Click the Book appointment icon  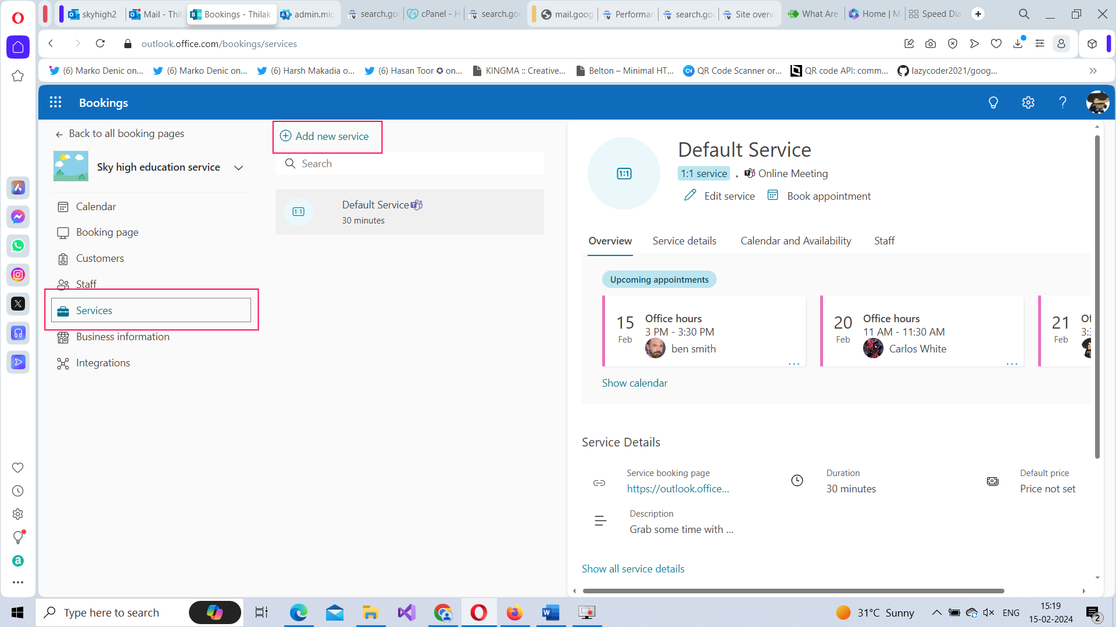[773, 195]
